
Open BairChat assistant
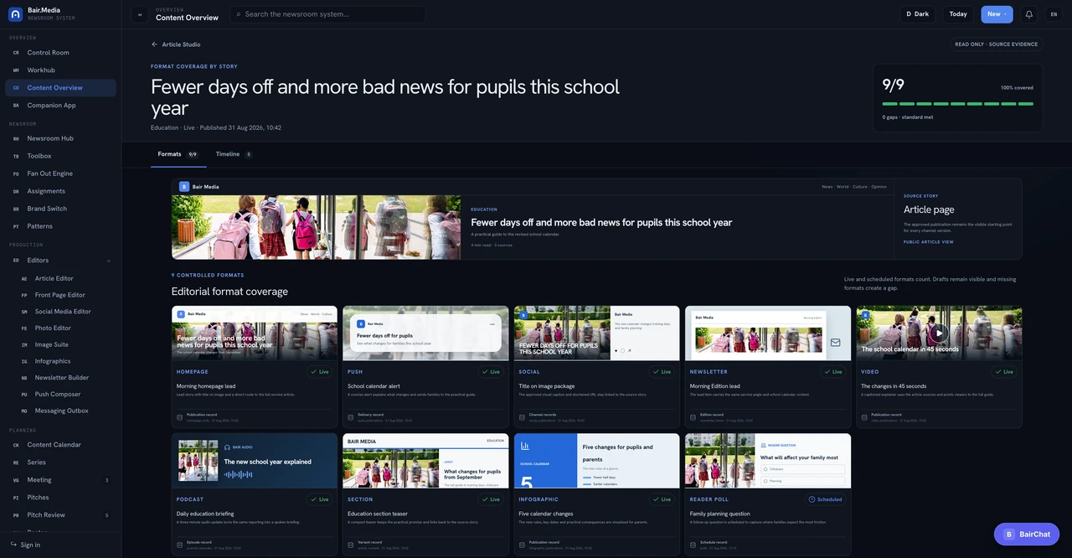[1027, 534]
